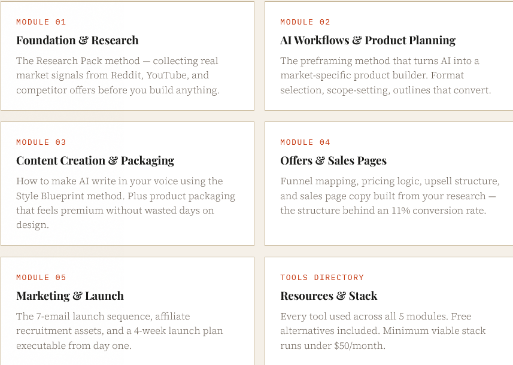Click the MODULE 04 label
The image size is (513, 365).
pos(305,142)
